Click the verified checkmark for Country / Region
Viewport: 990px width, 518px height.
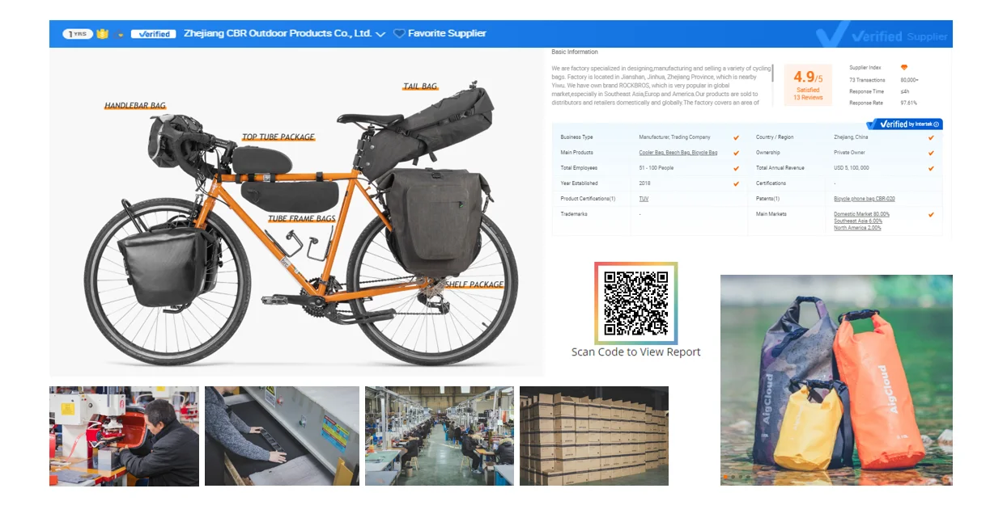tap(931, 137)
